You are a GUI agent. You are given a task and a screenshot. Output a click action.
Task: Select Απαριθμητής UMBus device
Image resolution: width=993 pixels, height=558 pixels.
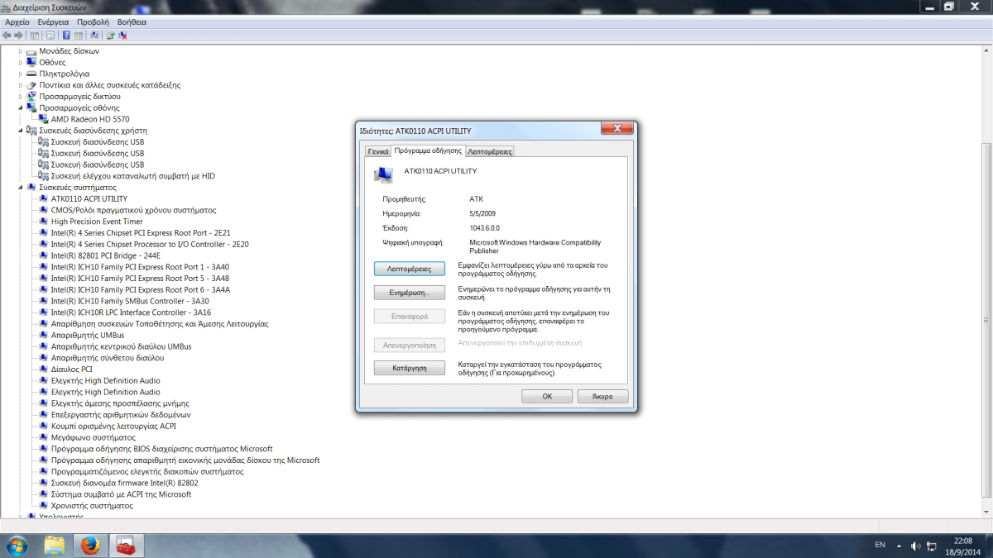[x=88, y=336]
